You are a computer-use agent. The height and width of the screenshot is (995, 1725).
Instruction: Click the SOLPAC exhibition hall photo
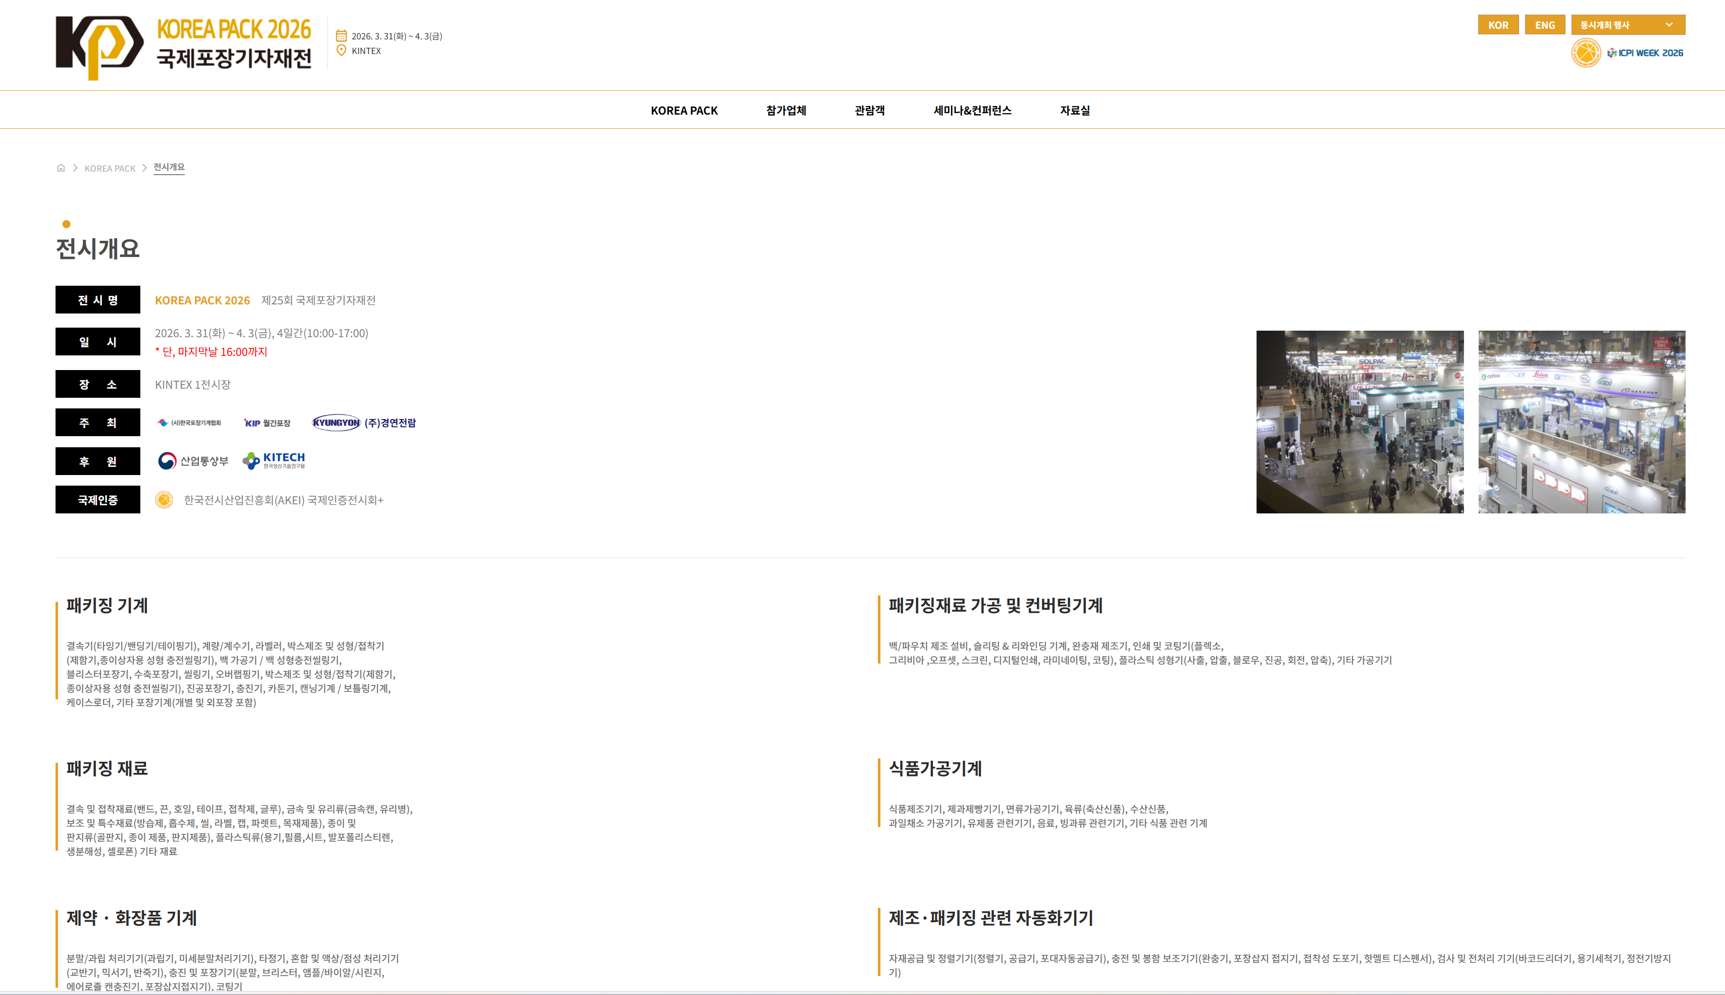[x=1360, y=422]
